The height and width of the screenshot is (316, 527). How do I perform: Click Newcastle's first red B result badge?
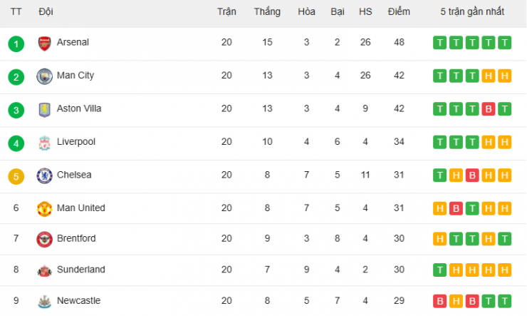click(x=439, y=301)
